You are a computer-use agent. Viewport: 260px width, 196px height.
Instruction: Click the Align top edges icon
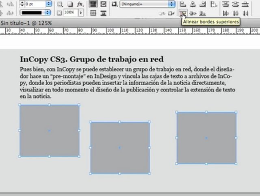[x=183, y=13]
